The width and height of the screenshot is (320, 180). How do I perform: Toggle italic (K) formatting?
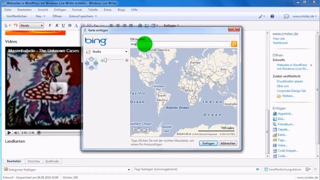coord(56,25)
